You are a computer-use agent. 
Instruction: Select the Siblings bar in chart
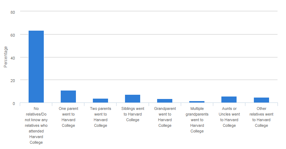tap(133, 99)
